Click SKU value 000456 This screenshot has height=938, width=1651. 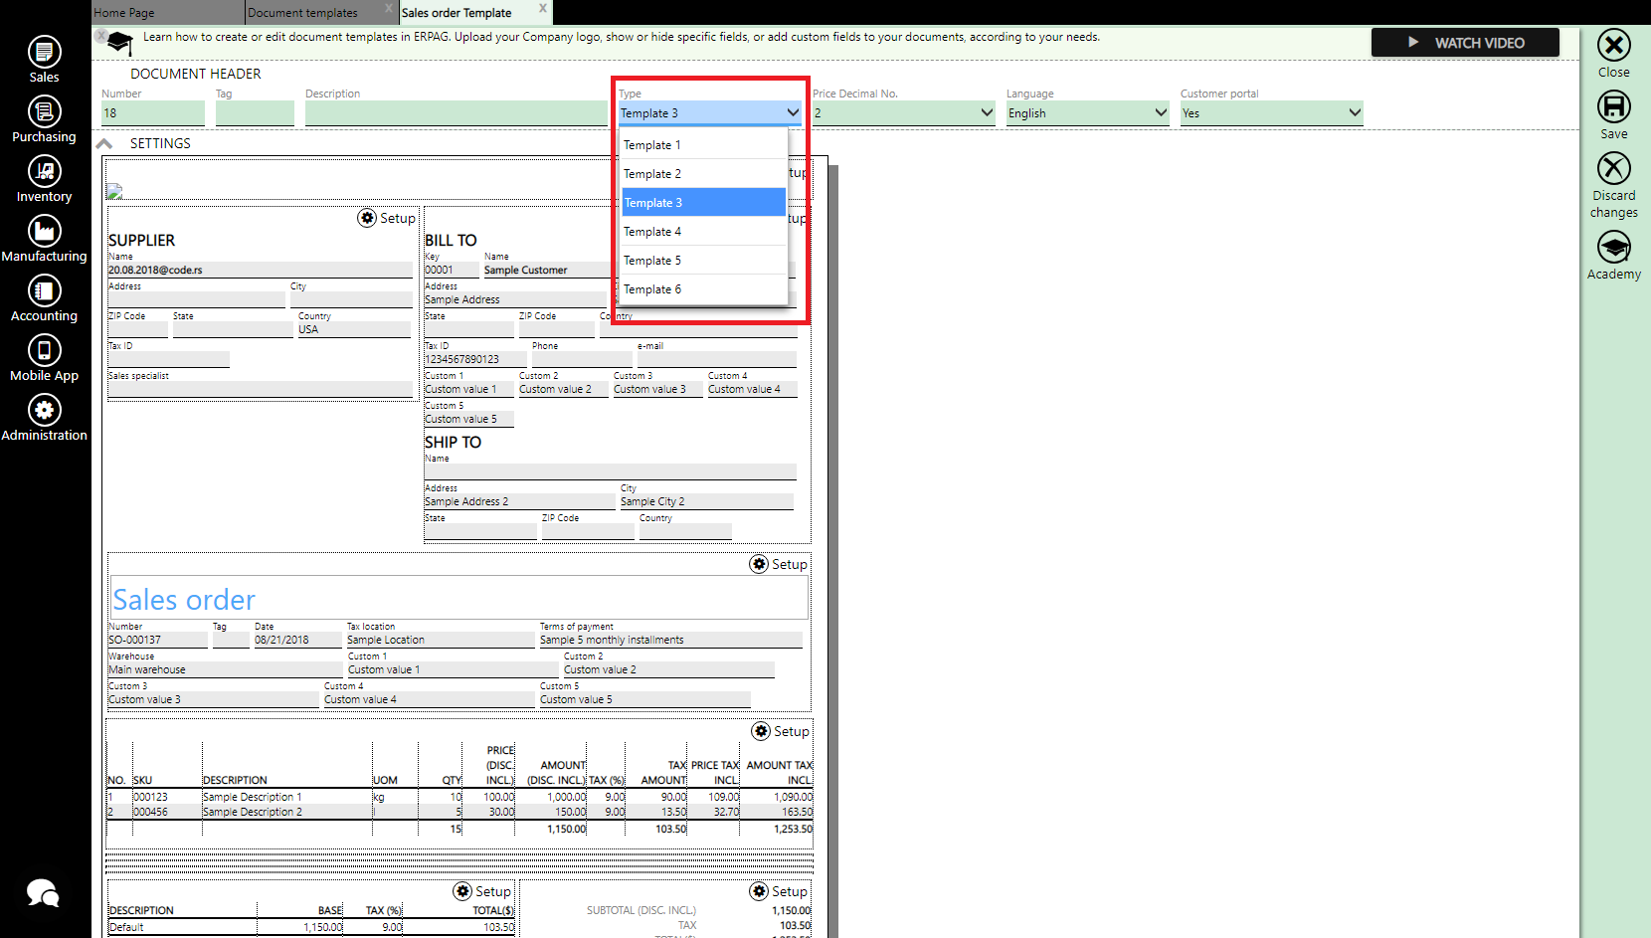pyautogui.click(x=150, y=812)
